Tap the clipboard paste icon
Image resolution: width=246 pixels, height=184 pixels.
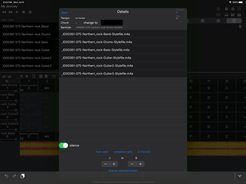(x=22, y=176)
